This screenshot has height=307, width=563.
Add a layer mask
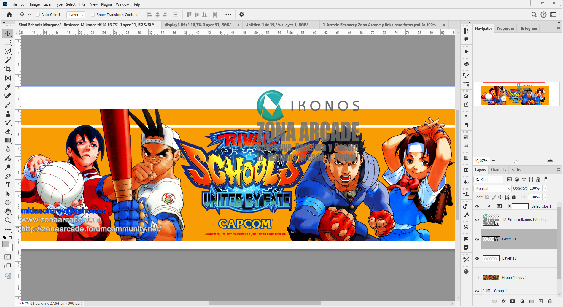pyautogui.click(x=513, y=301)
